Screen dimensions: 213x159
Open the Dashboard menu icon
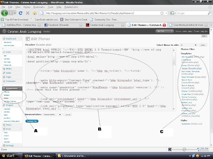[x=4, y=39]
